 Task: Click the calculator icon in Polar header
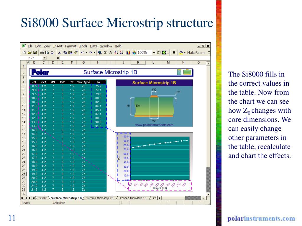pyautogui.click(x=179, y=72)
